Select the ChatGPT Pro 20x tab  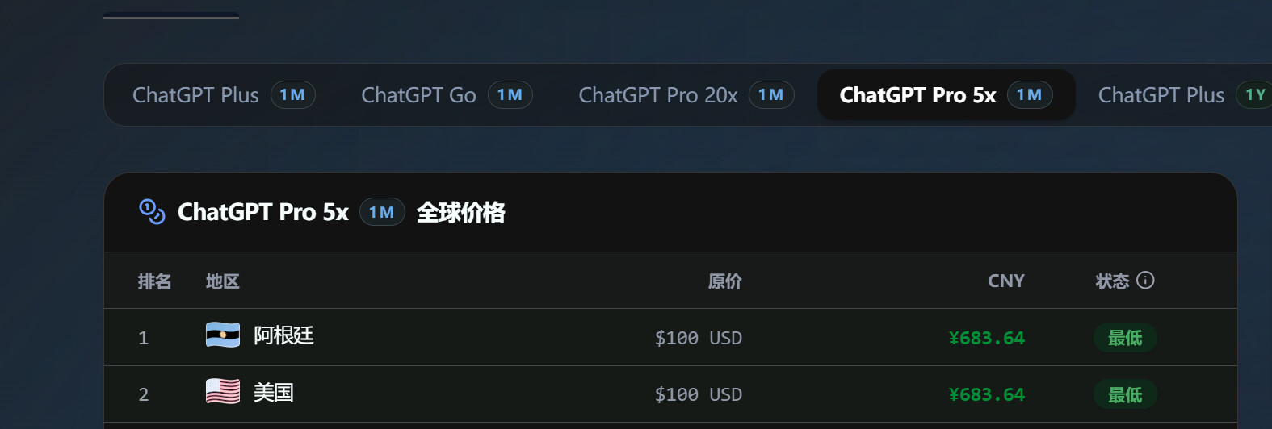[x=686, y=95]
